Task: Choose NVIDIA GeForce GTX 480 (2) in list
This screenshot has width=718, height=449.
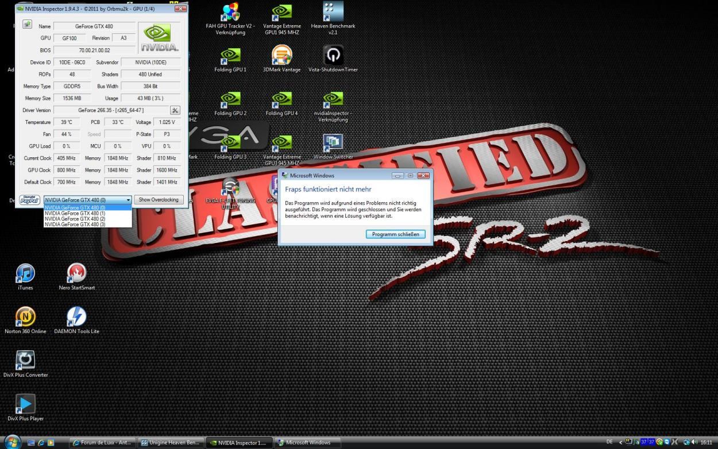Action: tap(88, 219)
